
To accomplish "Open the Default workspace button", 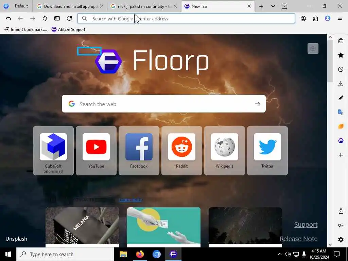I will point(16,6).
